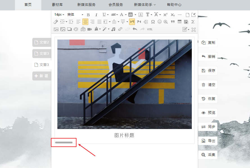Click the format brush icon

click(x=96, y=29)
